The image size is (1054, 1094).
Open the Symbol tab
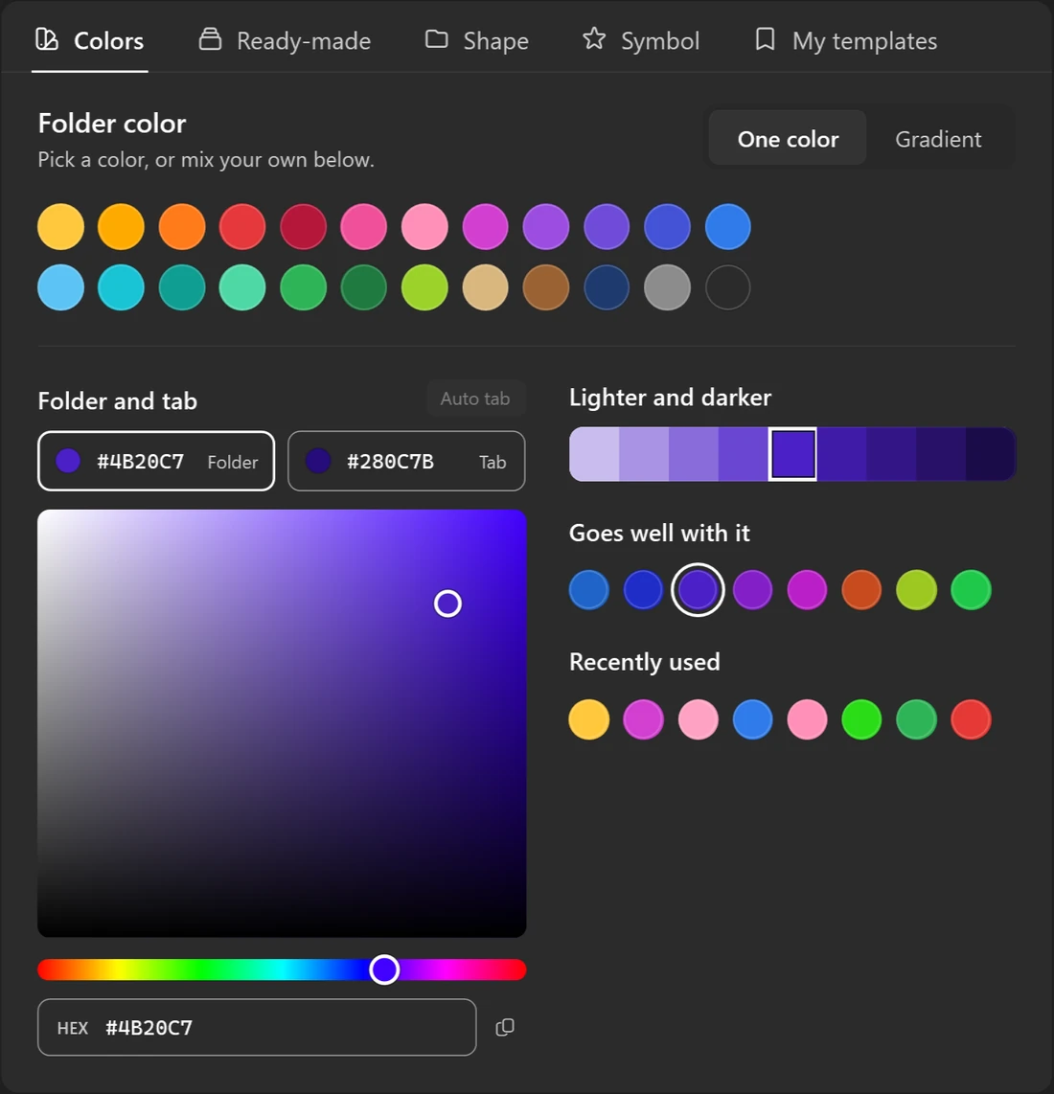pyautogui.click(x=641, y=40)
